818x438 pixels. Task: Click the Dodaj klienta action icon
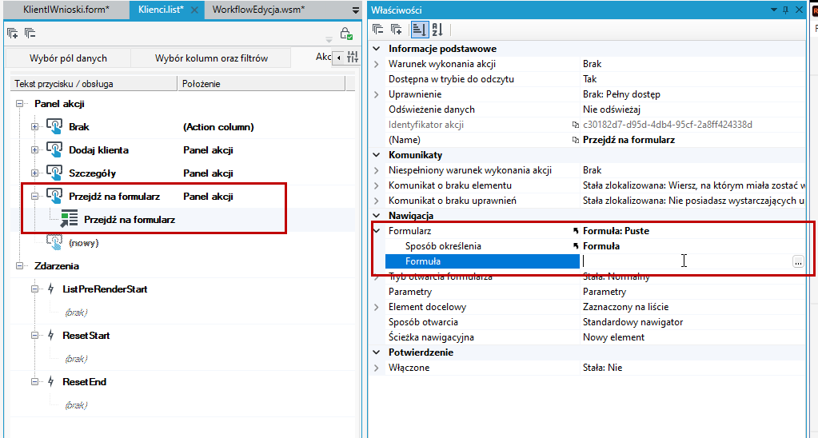54,149
